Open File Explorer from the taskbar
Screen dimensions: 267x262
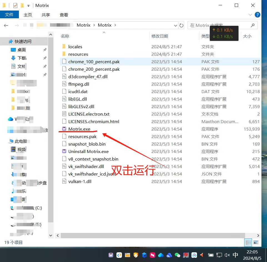pyautogui.click(x=127, y=255)
